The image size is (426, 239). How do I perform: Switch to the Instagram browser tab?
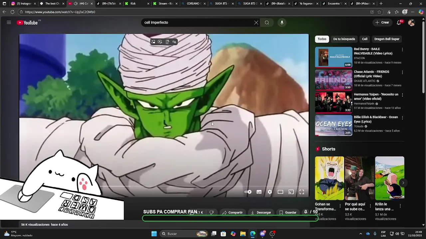point(23,4)
